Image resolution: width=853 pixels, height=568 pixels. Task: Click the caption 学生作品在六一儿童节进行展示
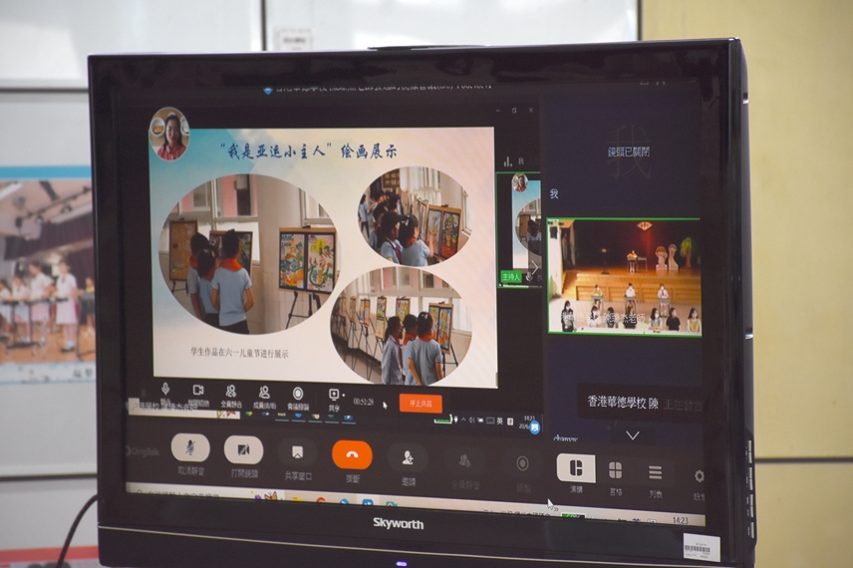[x=239, y=353]
